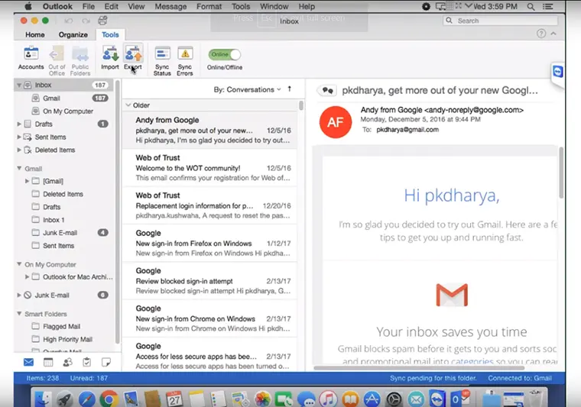581x407 pixels.
Task: Select the Tools ribbon tab
Action: (110, 35)
